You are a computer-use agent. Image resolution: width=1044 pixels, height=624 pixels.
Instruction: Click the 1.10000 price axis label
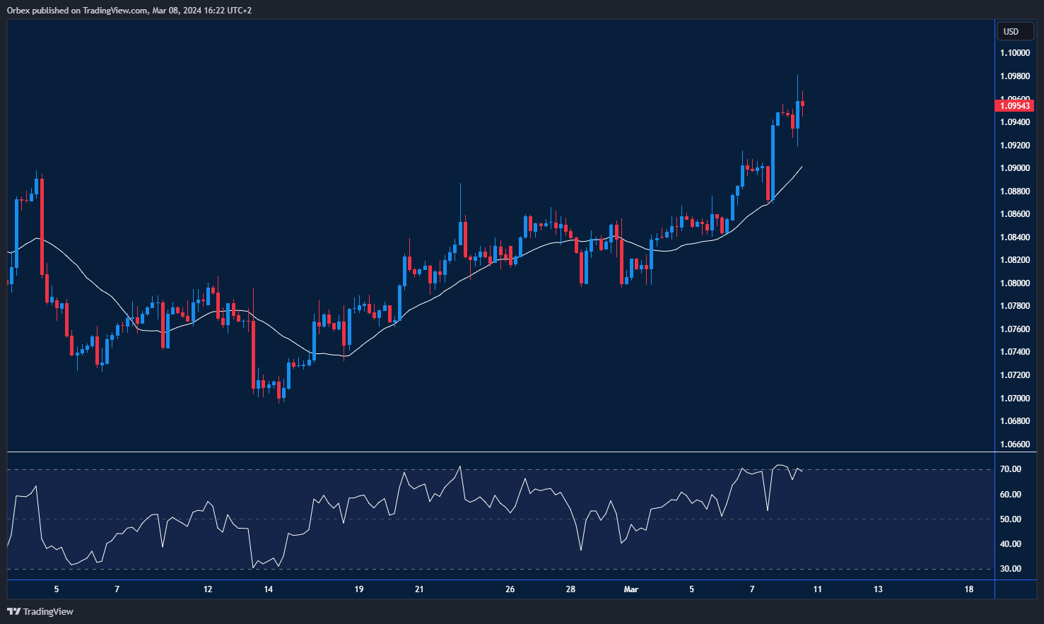tap(1014, 53)
